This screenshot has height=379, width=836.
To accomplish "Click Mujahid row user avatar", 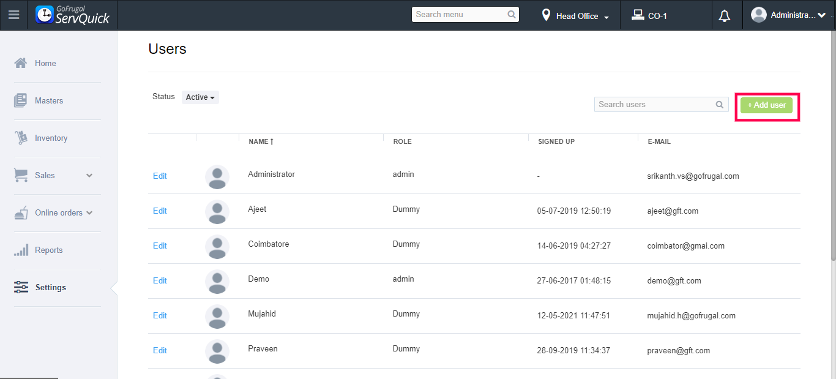I will [217, 317].
